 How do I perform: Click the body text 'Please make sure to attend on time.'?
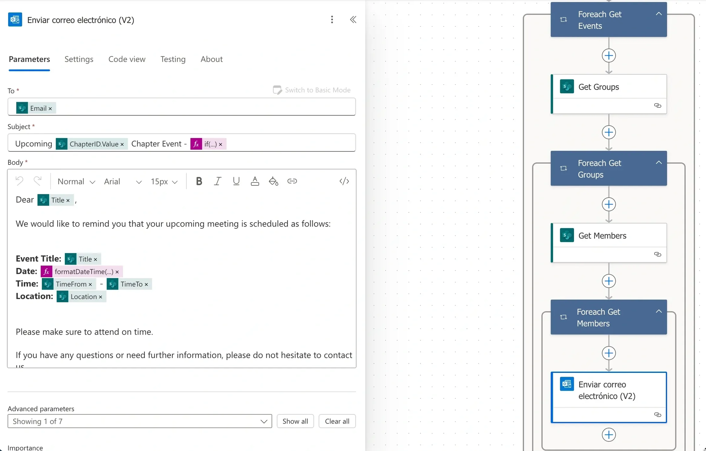[x=84, y=332]
